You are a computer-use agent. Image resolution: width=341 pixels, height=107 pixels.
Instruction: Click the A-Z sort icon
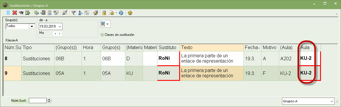[80, 13]
